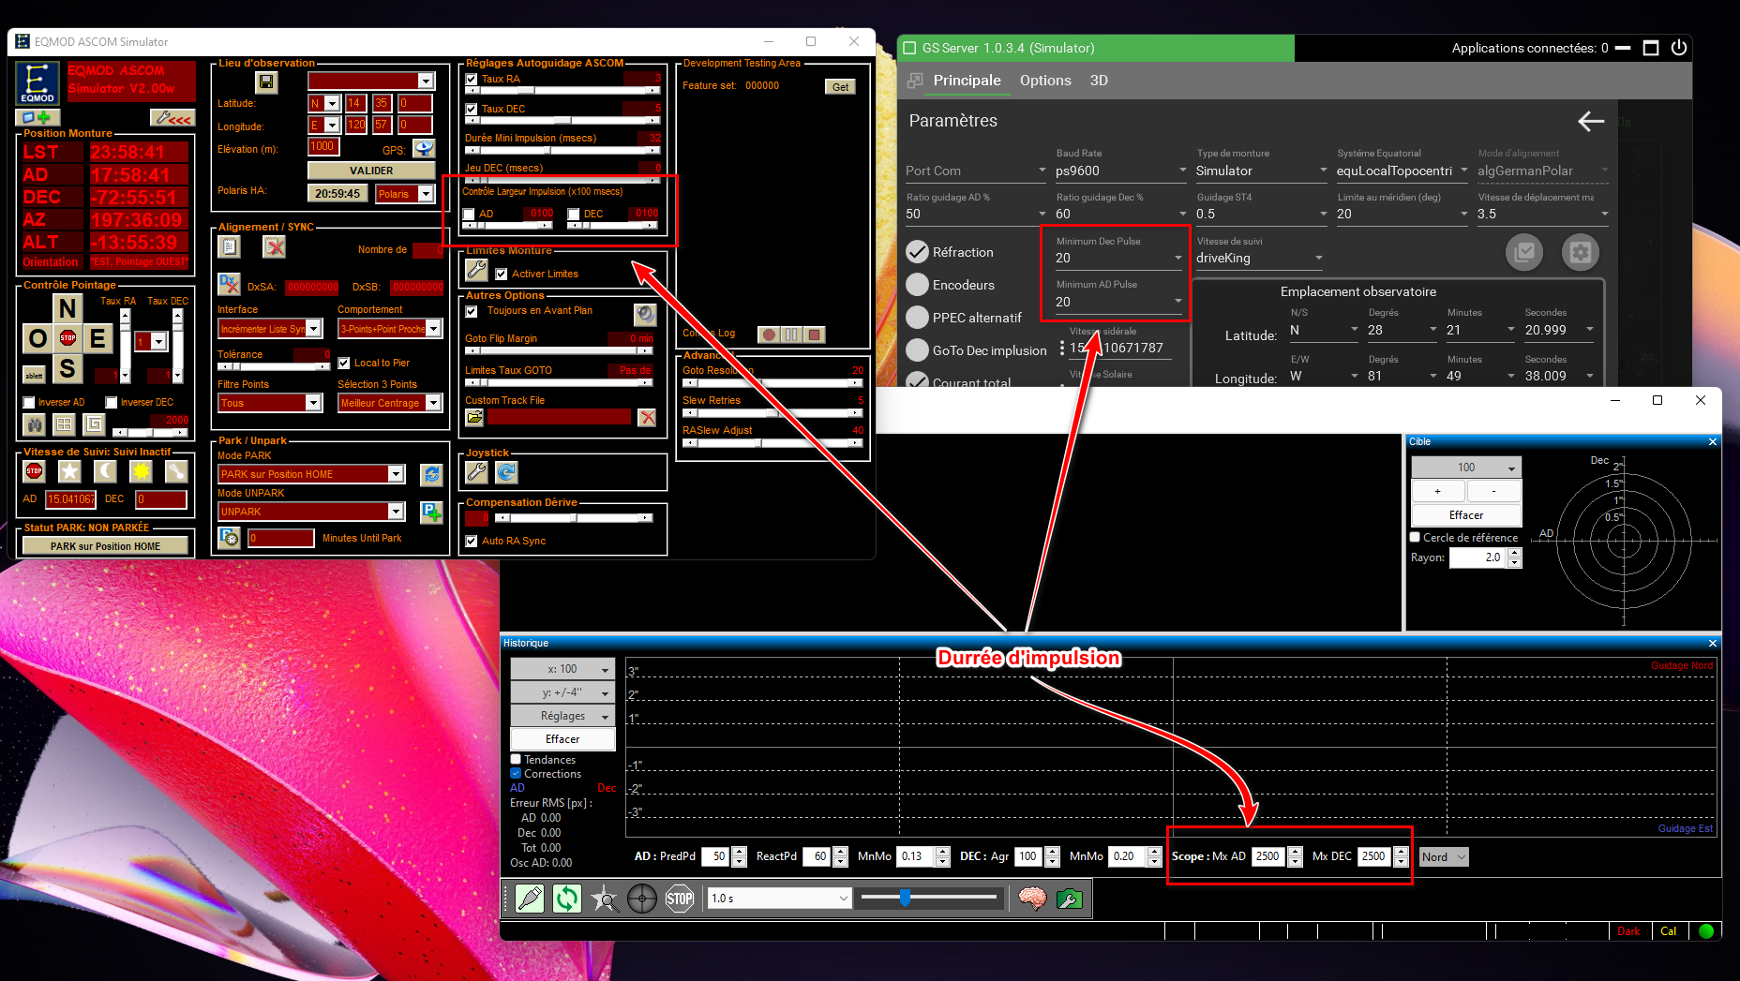Start lunar tracking with the moon icon
1740x981 pixels.
105,471
